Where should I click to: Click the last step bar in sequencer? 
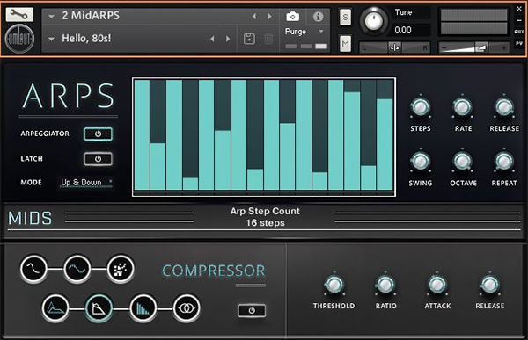click(x=385, y=134)
